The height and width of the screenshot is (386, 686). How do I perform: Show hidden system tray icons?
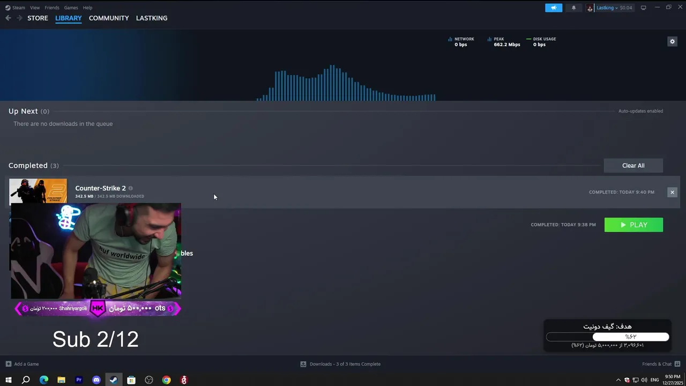click(618, 380)
